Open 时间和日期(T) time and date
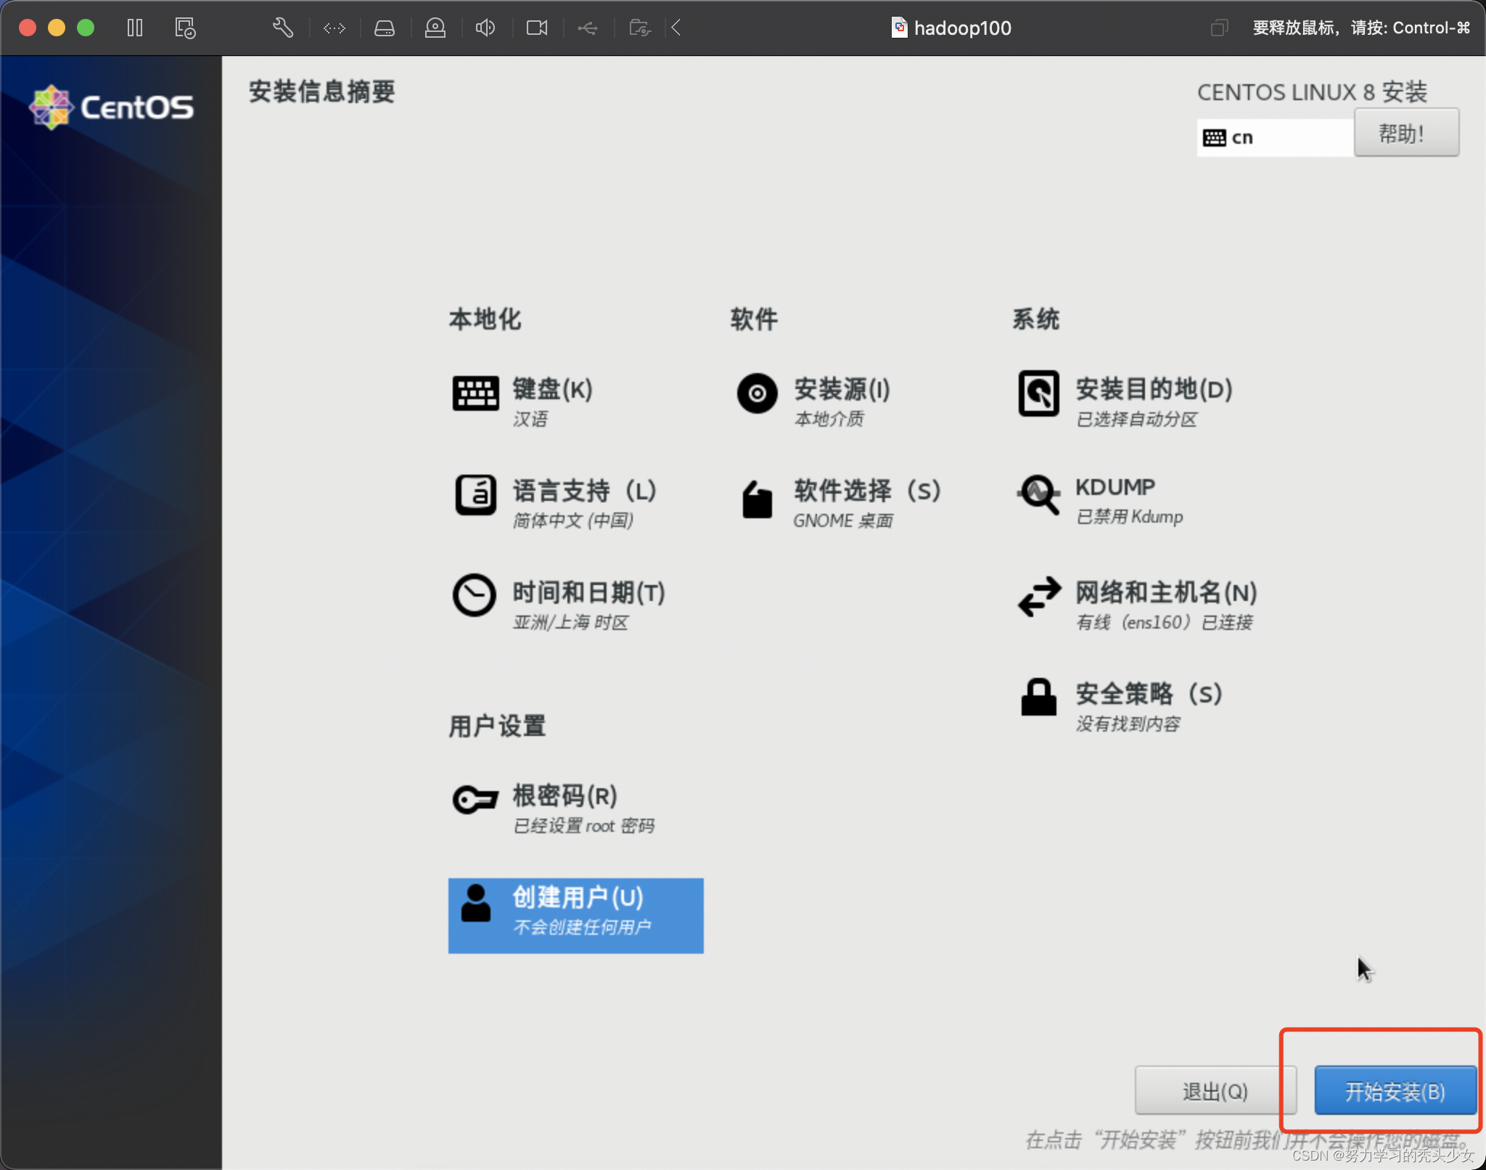The width and height of the screenshot is (1486, 1170). click(588, 592)
